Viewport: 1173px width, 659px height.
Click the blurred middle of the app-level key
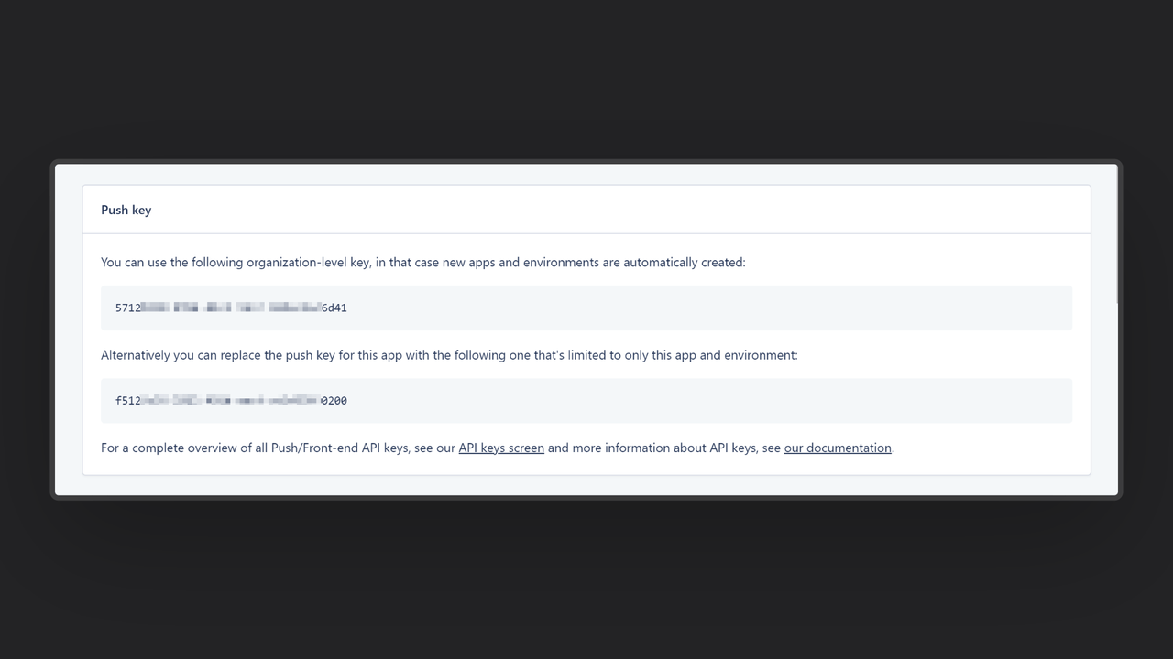coord(231,400)
